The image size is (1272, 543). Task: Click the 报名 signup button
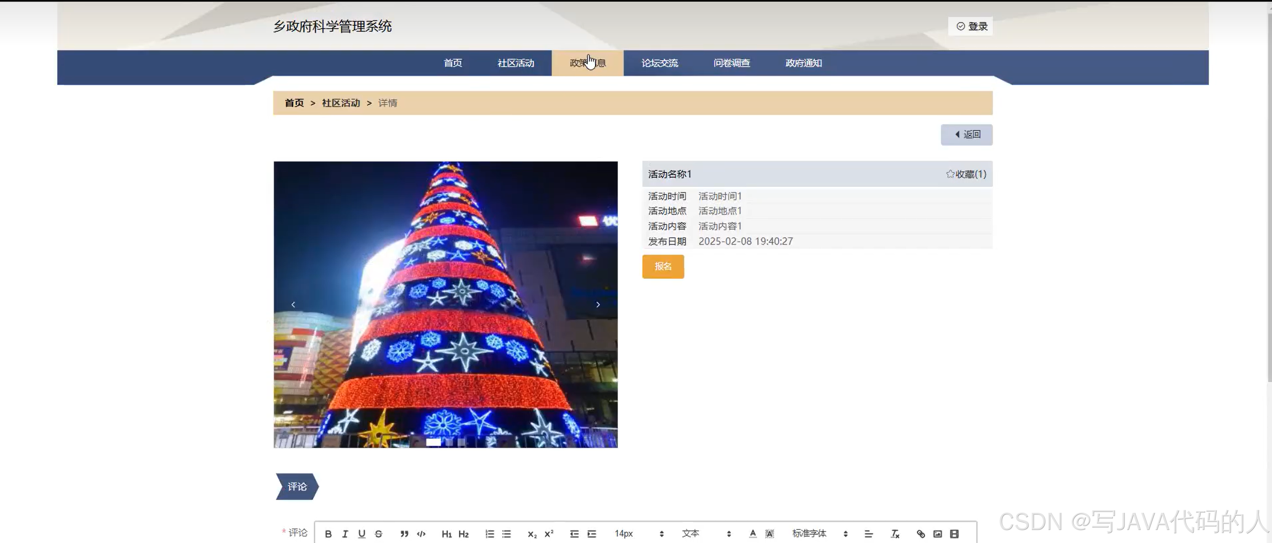click(663, 267)
